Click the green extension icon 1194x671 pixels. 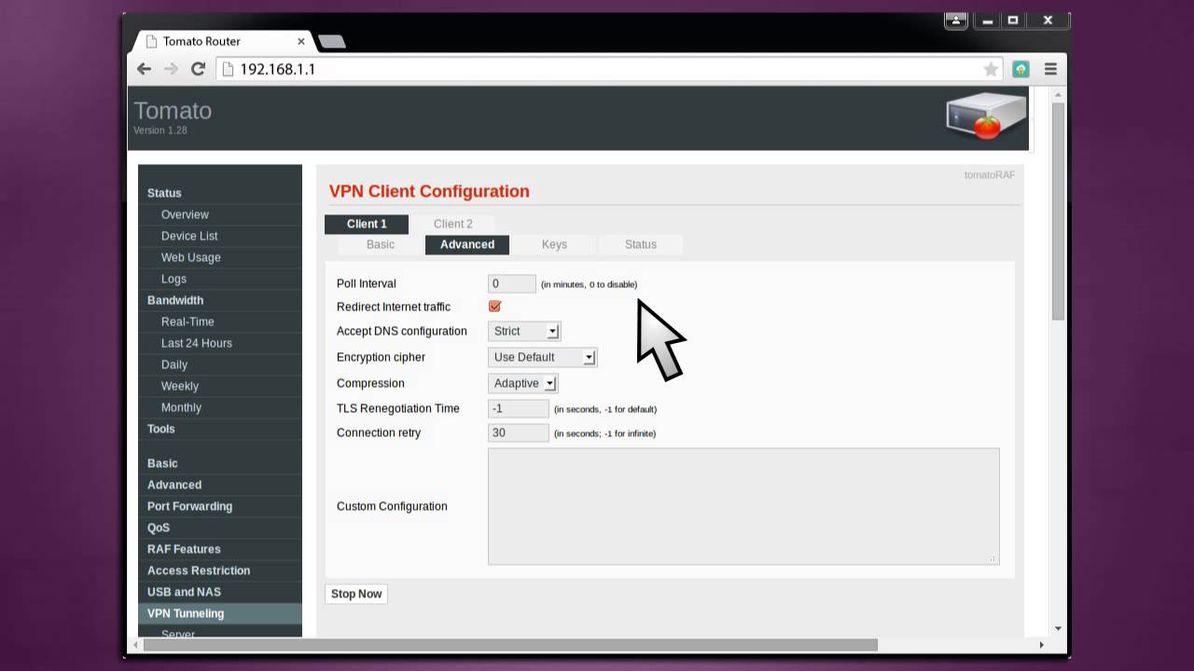(1021, 69)
